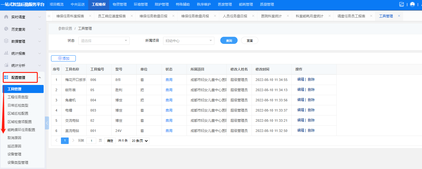Close the 医院科室统计 tab
This screenshot has height=169, width=422.
click(288, 16)
